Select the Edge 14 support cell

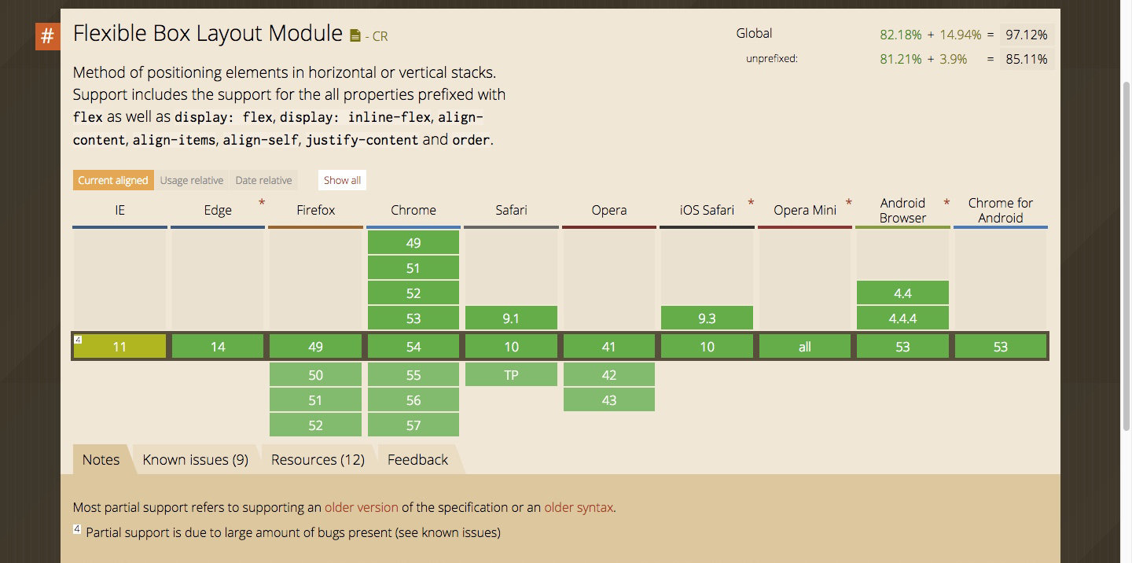pos(218,347)
